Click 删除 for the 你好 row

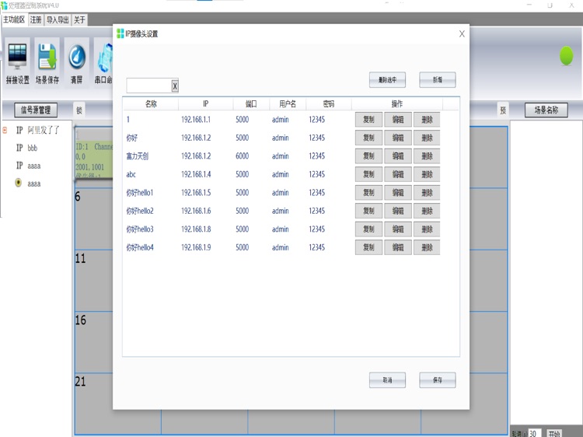[427, 138]
